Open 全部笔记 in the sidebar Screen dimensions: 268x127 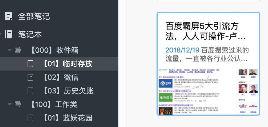(x=34, y=16)
